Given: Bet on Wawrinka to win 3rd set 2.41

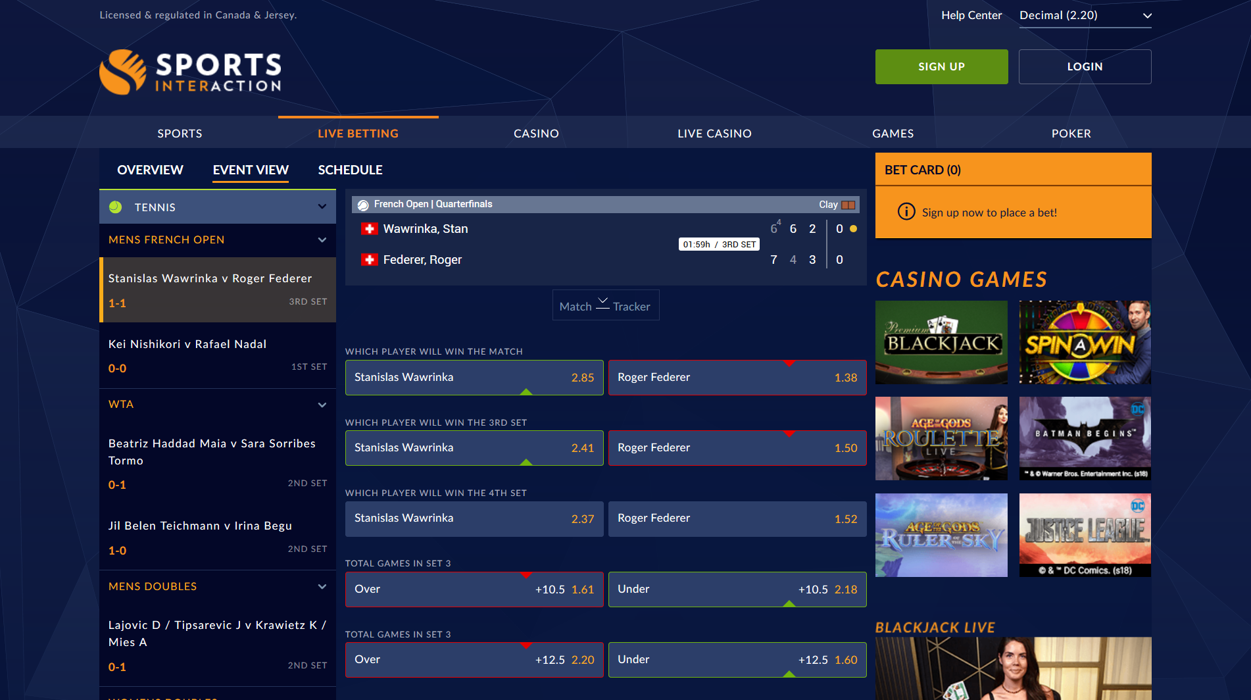Looking at the screenshot, I should pyautogui.click(x=474, y=448).
